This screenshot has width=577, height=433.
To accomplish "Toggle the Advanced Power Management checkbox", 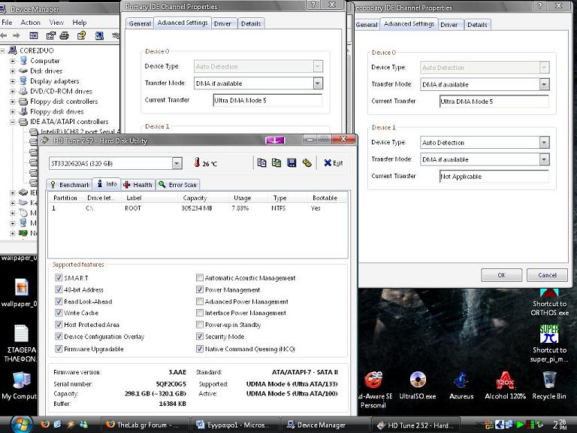I will point(199,301).
